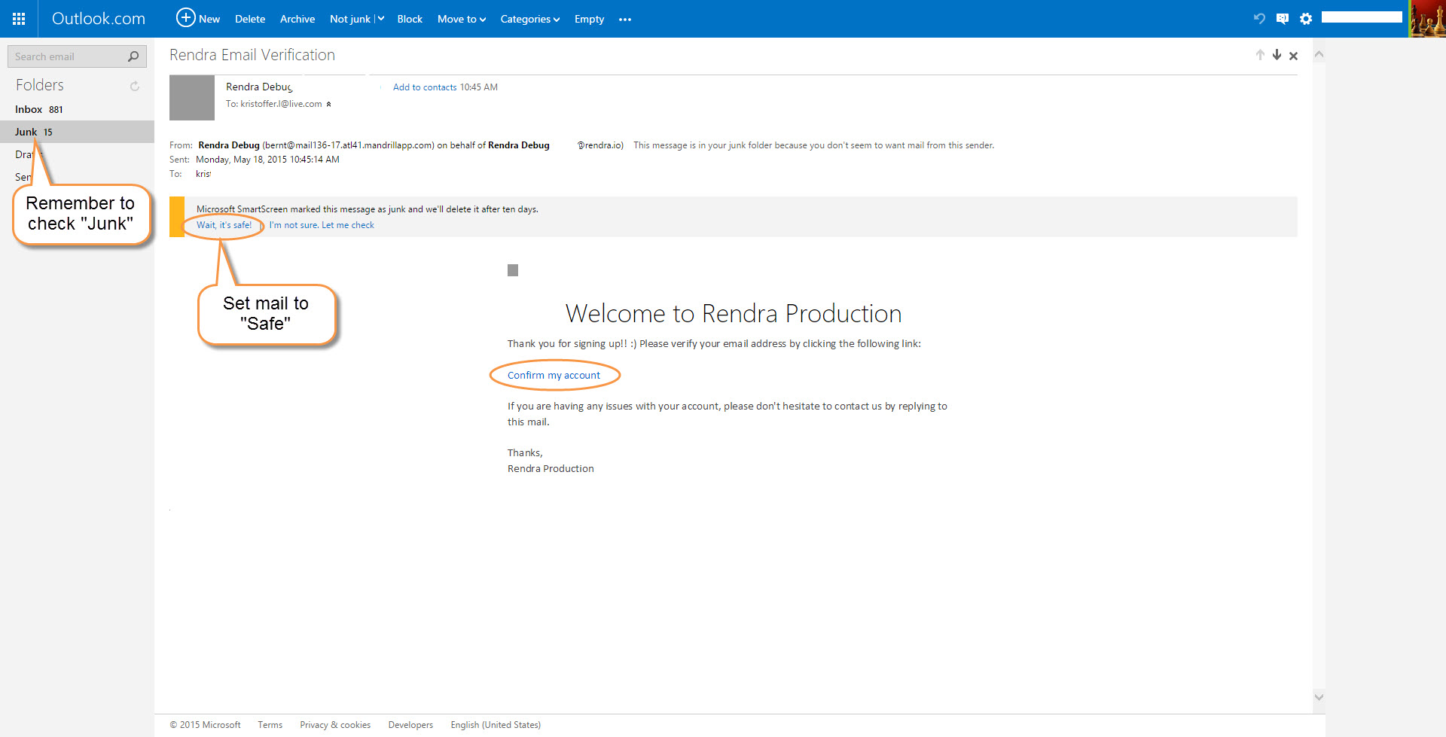1446x737 pixels.
Task: Click the undo arrow icon
Action: click(x=1259, y=19)
